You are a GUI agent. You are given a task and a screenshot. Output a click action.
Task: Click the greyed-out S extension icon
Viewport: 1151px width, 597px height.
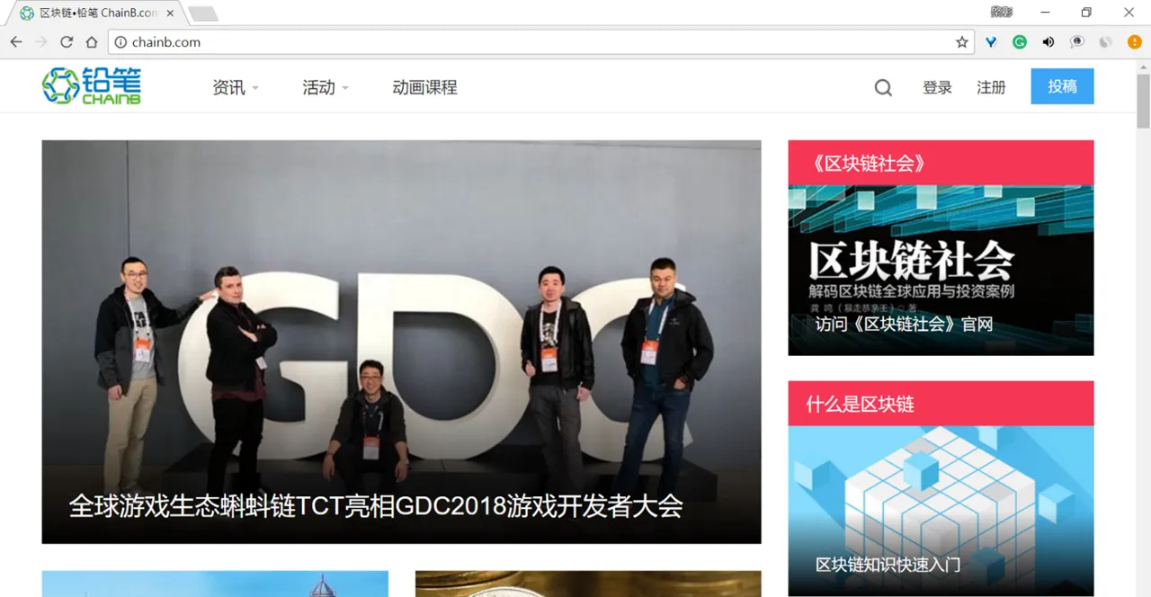1106,42
